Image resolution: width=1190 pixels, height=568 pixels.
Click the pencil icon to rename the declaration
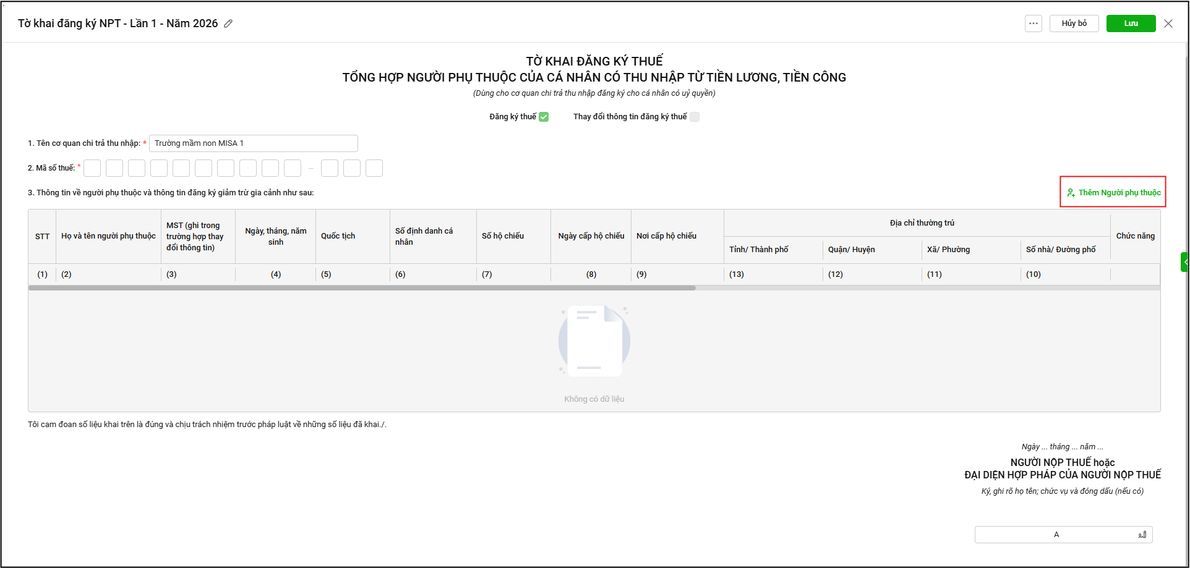tap(228, 23)
